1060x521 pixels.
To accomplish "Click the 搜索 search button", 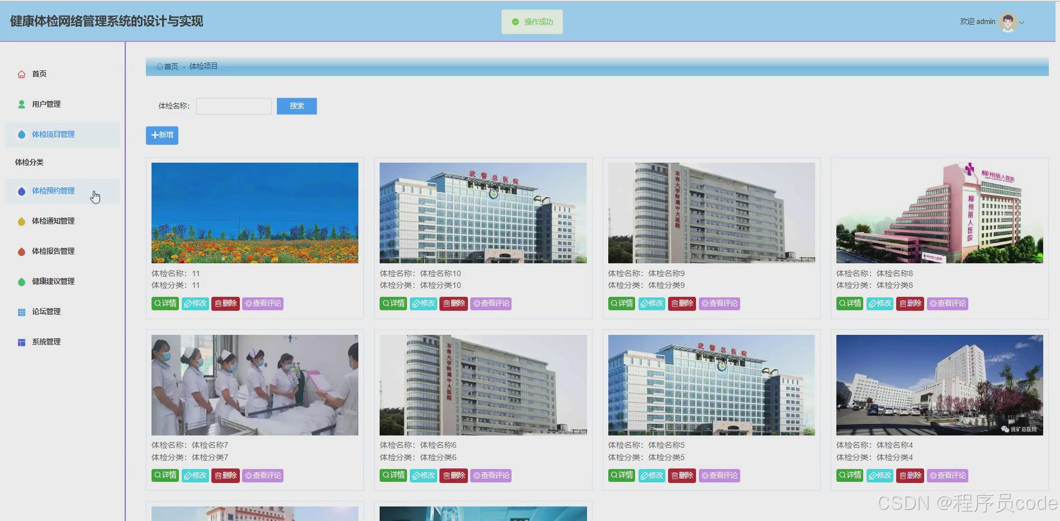I will (x=297, y=106).
